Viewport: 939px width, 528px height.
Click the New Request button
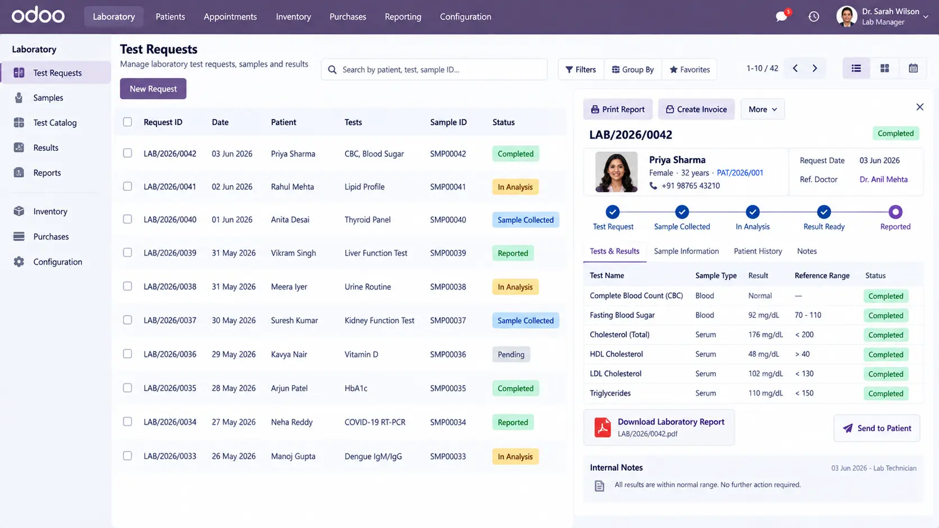tap(153, 89)
